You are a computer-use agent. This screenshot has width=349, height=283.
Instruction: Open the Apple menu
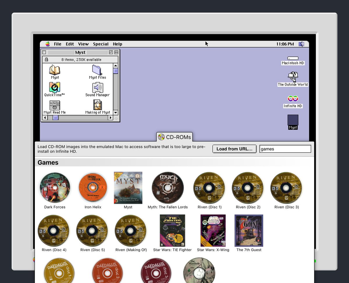[x=48, y=44]
